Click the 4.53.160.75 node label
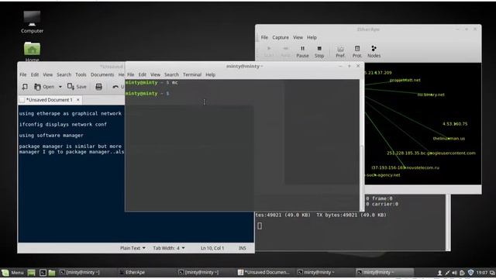 (455, 124)
